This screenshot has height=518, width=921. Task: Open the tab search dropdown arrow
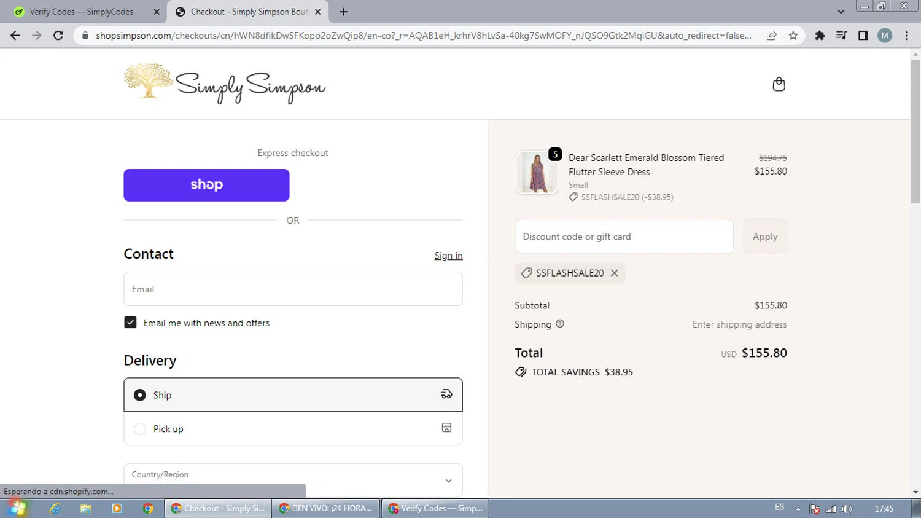point(841,12)
